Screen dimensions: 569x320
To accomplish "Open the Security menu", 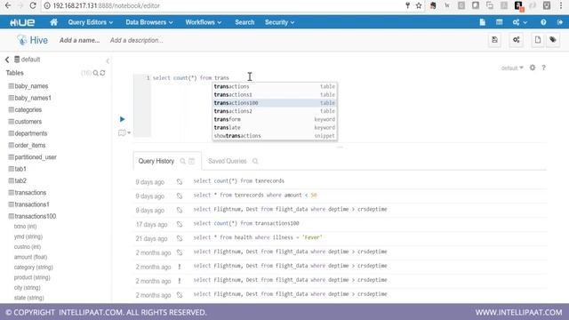I will click(x=279, y=22).
